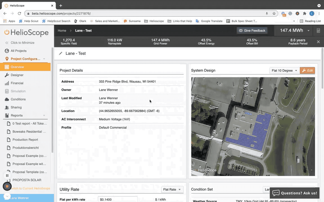Click the Financial bar chart icon

pyautogui.click(x=7, y=83)
